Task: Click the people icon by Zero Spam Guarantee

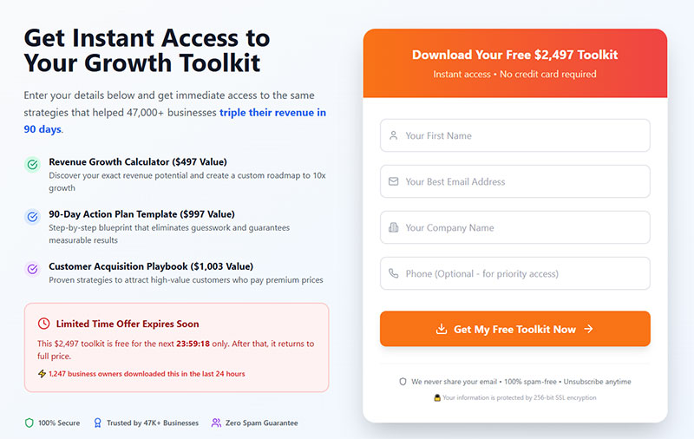Action: [216, 423]
